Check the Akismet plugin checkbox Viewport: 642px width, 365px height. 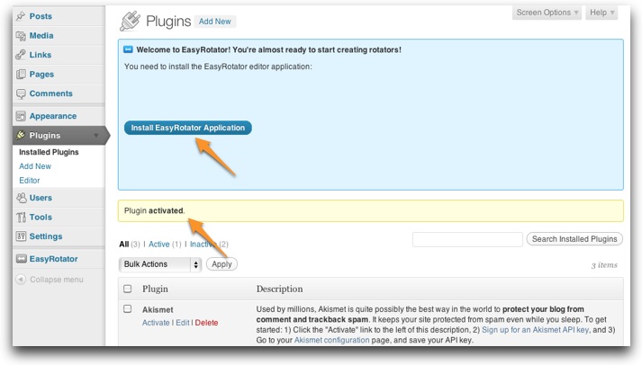click(127, 309)
